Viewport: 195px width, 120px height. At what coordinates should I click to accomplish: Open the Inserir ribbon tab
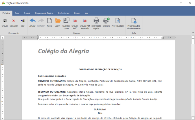27,13
